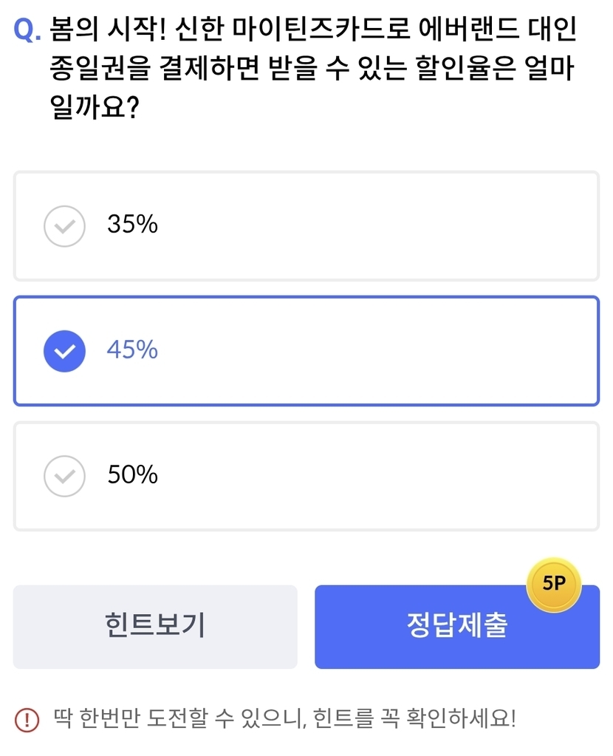Select the 35% option check circle
Screen dimensions: 613x756
65,225
